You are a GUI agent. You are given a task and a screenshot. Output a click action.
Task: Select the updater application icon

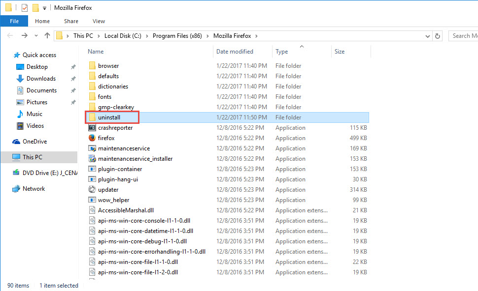[92, 189]
